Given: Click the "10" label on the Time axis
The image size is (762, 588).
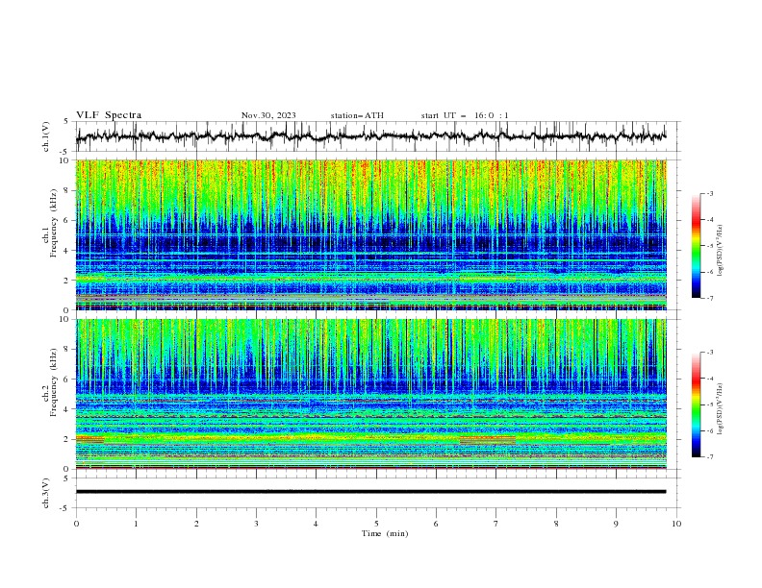Looking at the screenshot, I should point(676,524).
